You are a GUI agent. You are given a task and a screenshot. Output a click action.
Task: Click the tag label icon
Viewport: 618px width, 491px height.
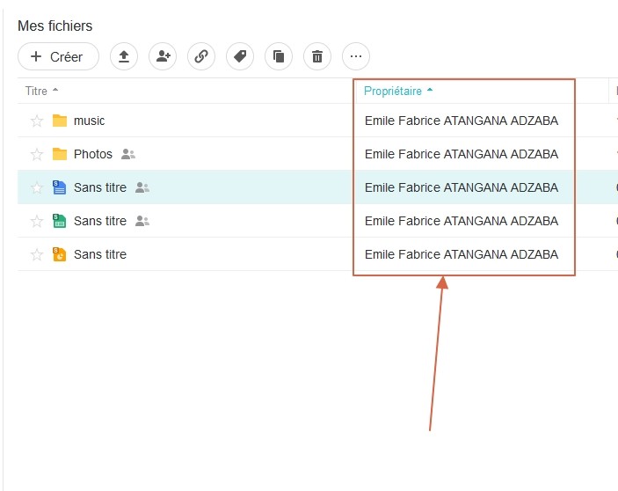(x=240, y=56)
